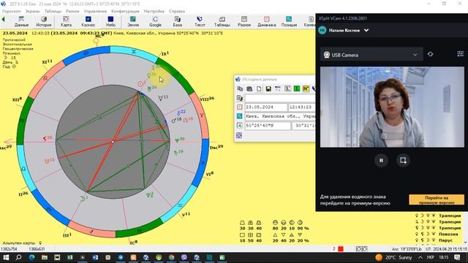Click the date field 23.05.2024
The height and width of the screenshot is (263, 468).
coord(265,107)
